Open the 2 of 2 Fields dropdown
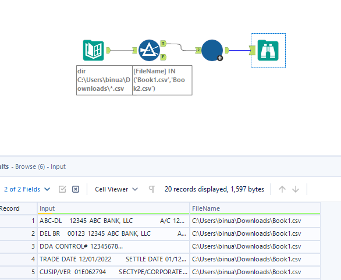The height and width of the screenshot is (280, 341). click(x=27, y=189)
